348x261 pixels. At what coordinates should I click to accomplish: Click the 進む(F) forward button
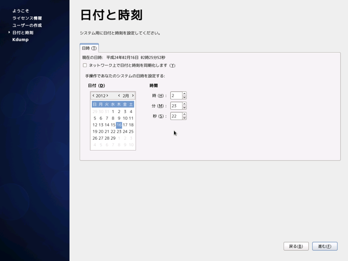[x=325, y=246]
